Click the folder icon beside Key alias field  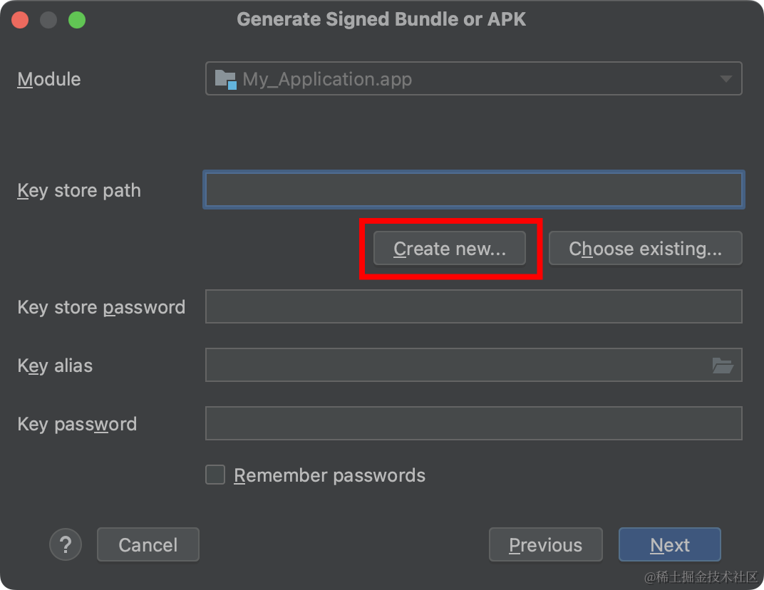pos(725,365)
